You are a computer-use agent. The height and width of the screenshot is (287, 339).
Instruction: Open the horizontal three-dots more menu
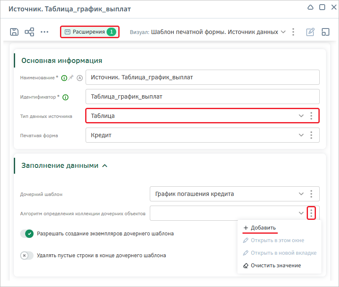point(44,32)
